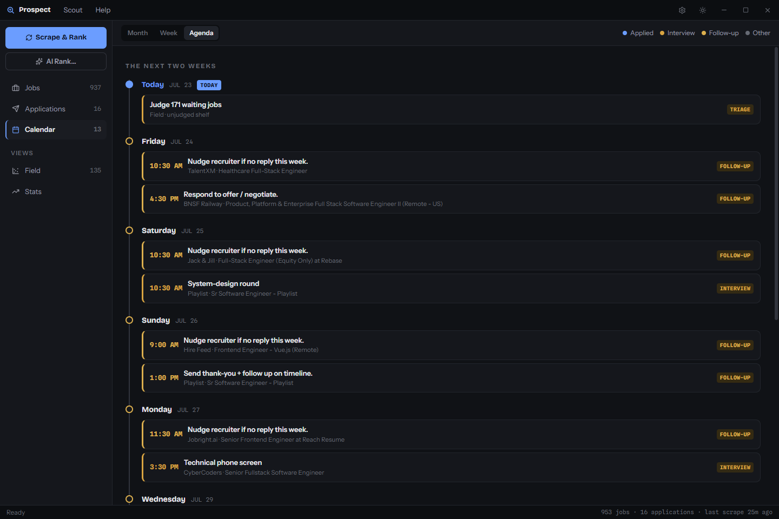Click the blue TODAY tag
The width and height of the screenshot is (779, 519).
coord(209,85)
